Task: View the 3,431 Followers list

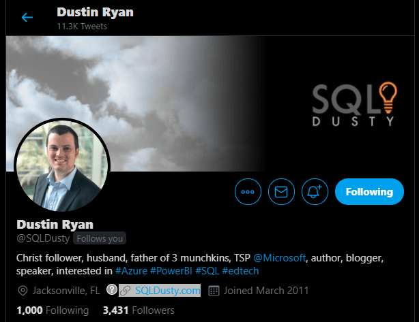Action: (139, 310)
